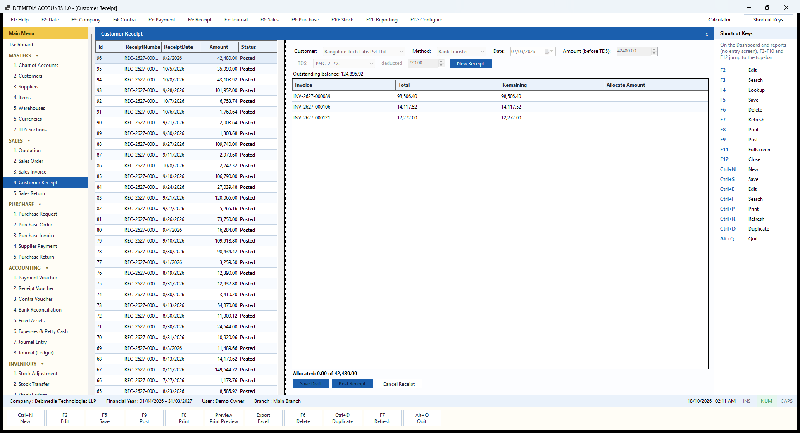
Task: Open the Customer dropdown
Action: point(364,51)
